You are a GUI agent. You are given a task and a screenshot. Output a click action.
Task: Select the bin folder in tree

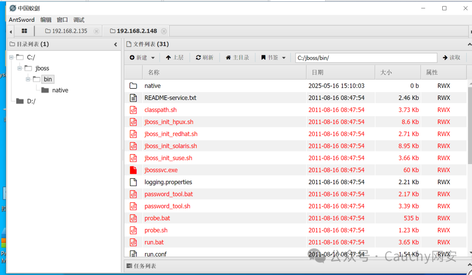tap(48, 79)
